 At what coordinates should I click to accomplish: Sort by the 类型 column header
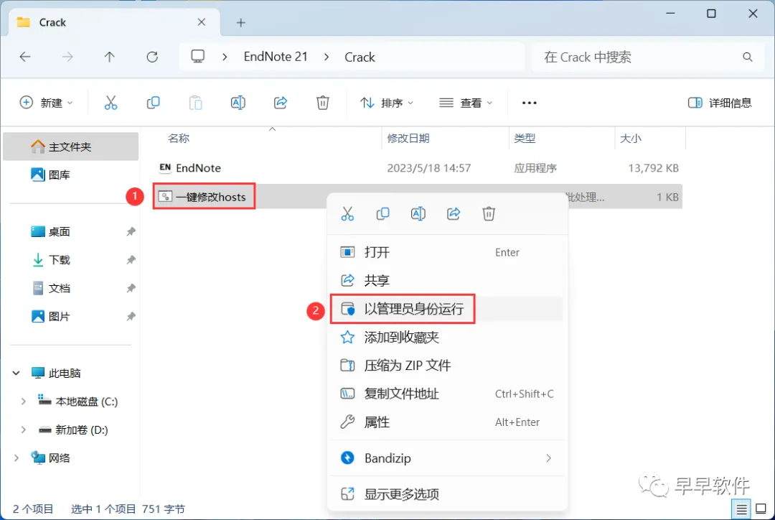[x=525, y=139]
